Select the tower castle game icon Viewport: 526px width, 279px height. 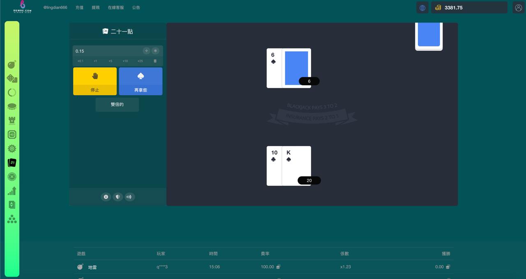(12, 121)
